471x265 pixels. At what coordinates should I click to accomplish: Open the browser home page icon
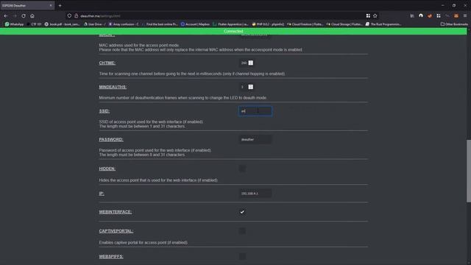pyautogui.click(x=32, y=15)
